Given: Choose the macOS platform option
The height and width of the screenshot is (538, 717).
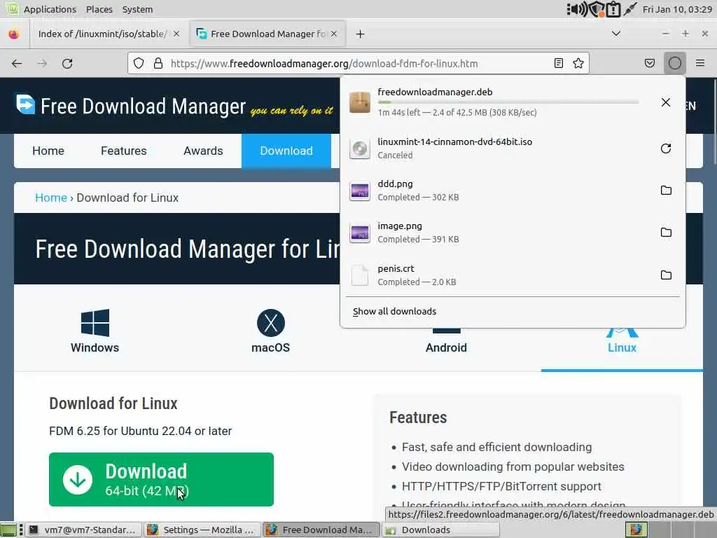Looking at the screenshot, I should (271, 331).
